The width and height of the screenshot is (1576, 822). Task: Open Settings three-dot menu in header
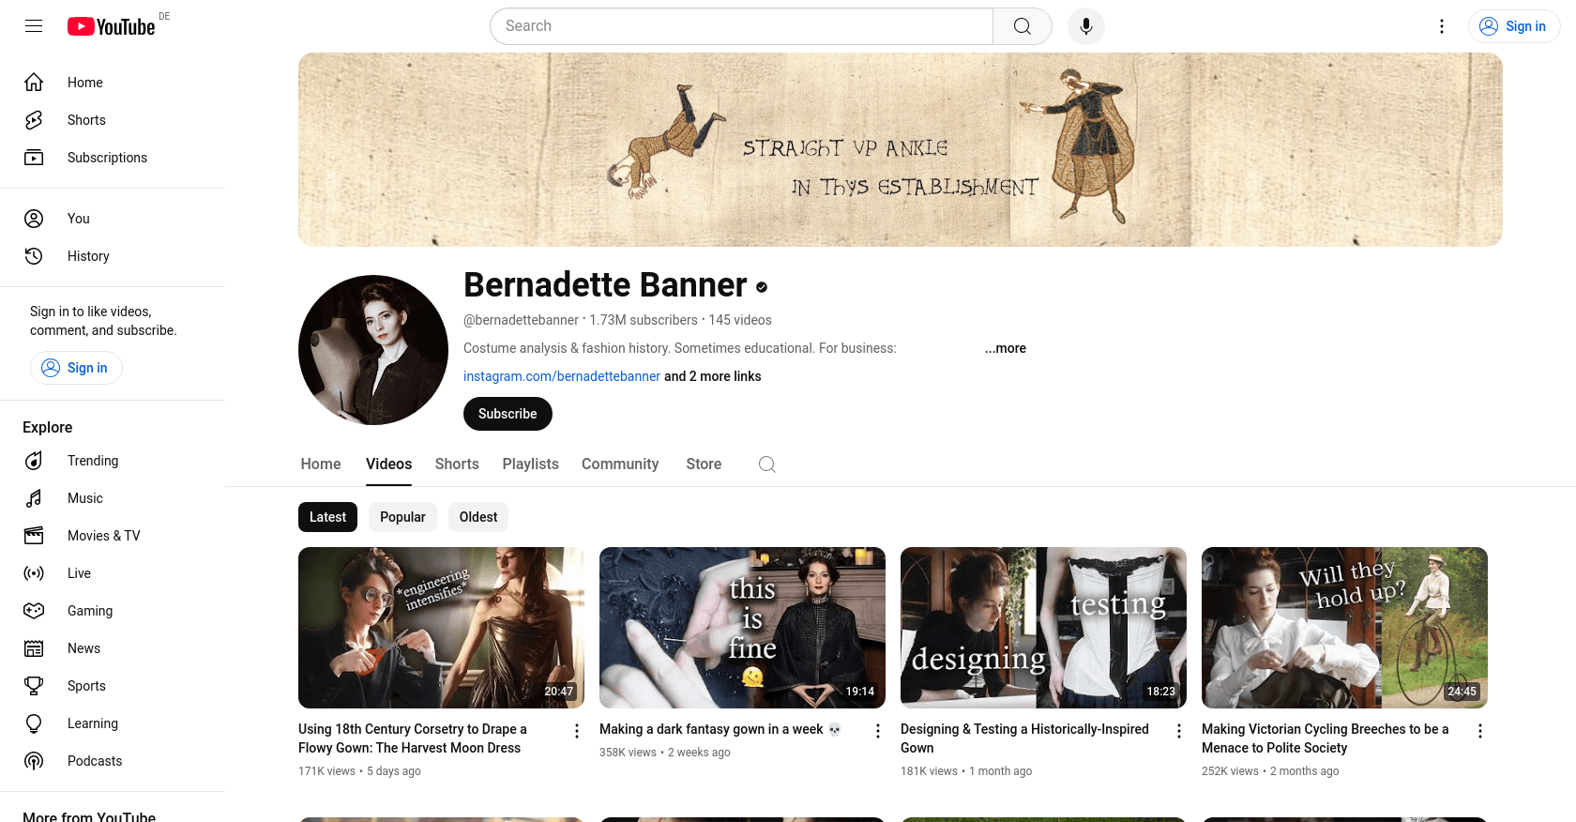pos(1442,26)
